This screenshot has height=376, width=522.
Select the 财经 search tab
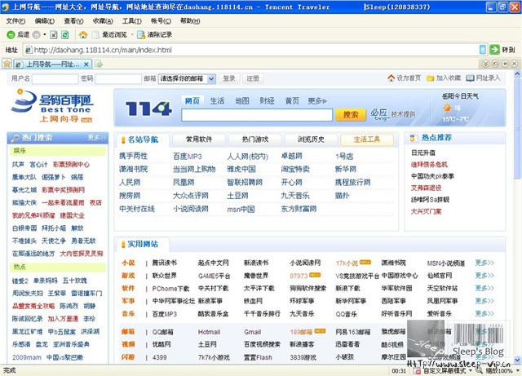pyautogui.click(x=267, y=101)
